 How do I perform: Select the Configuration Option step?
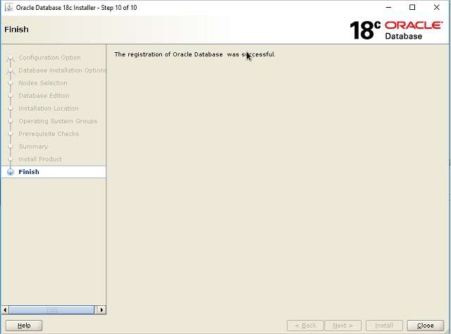pyautogui.click(x=49, y=58)
